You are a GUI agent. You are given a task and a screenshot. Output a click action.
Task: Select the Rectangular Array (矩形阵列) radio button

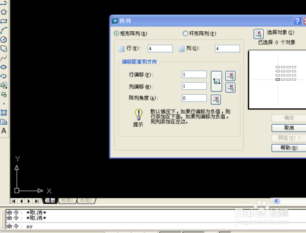point(116,34)
